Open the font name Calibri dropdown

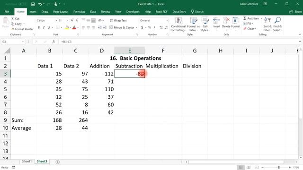pos(56,20)
